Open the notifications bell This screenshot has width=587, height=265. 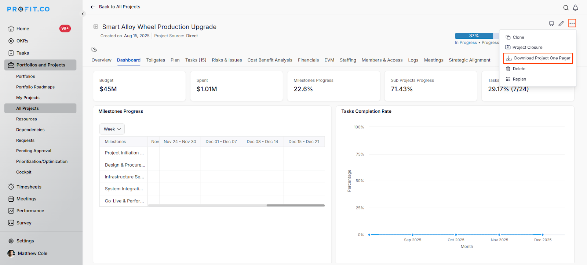click(575, 8)
